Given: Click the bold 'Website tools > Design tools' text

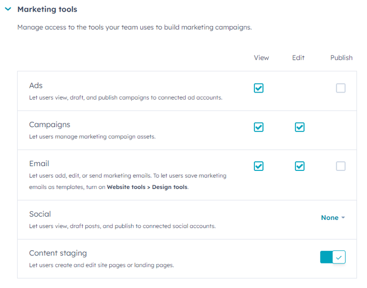Looking at the screenshot, I should coord(147,187).
